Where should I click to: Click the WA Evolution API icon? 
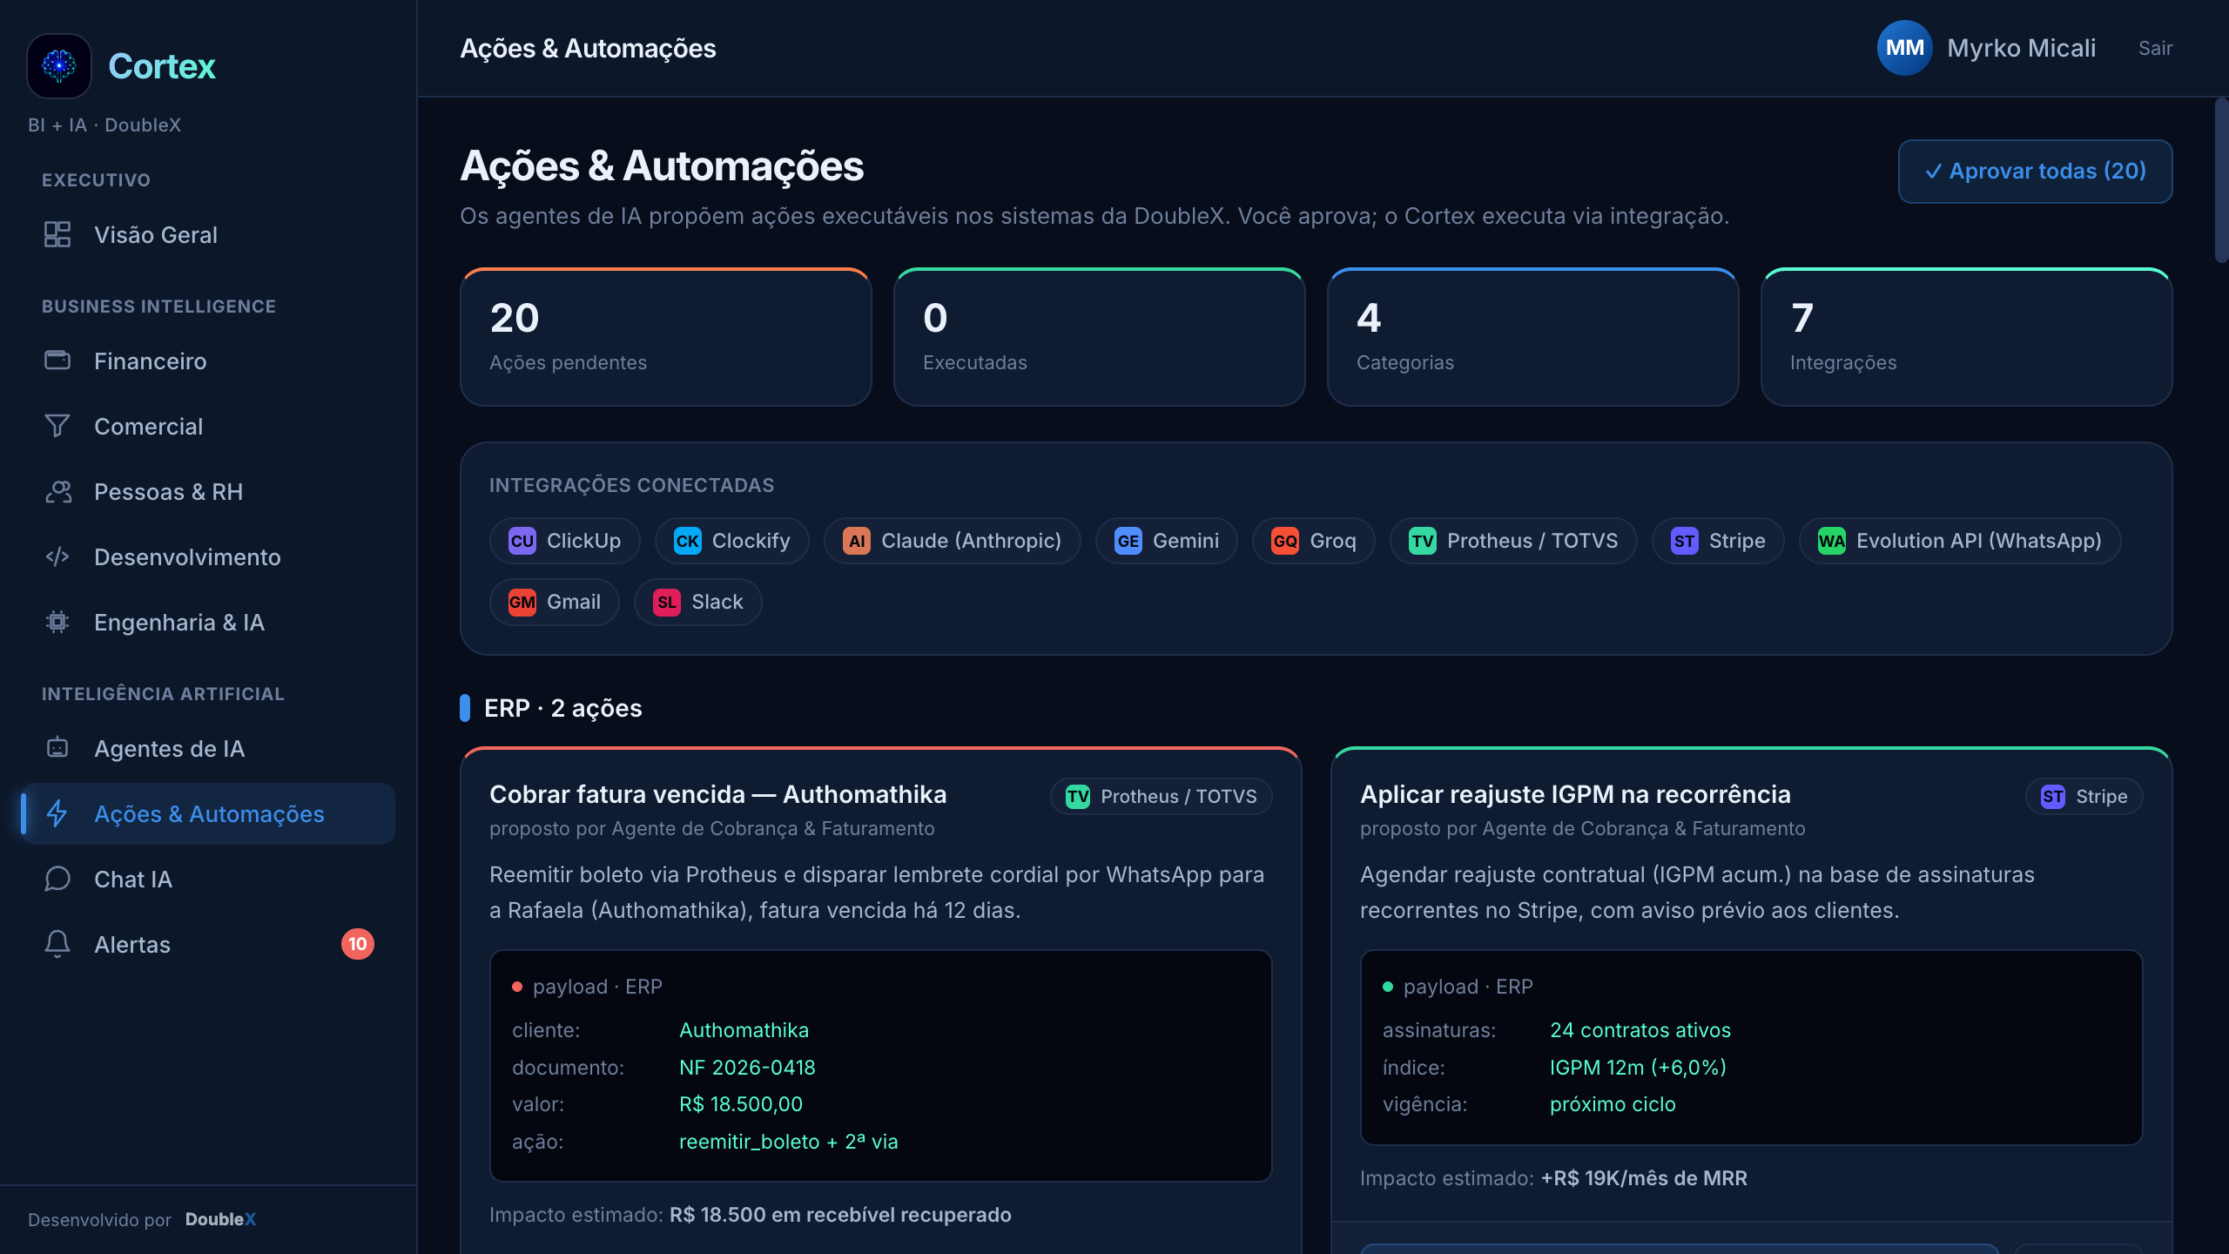(1832, 541)
